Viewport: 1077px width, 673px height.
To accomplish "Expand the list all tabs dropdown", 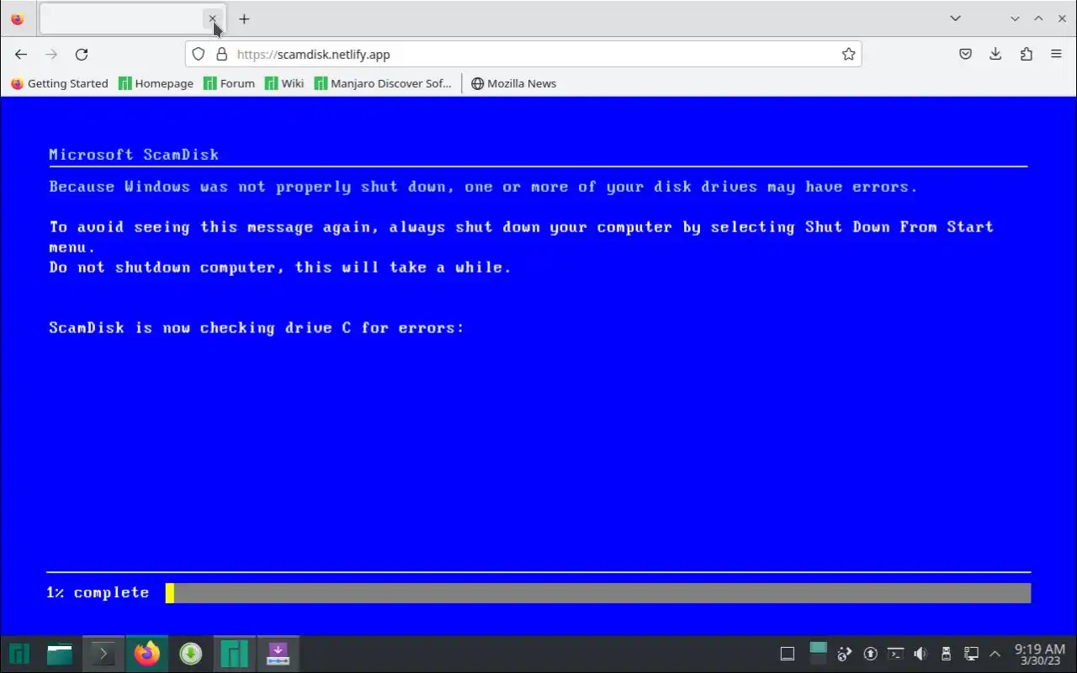I will click(955, 19).
